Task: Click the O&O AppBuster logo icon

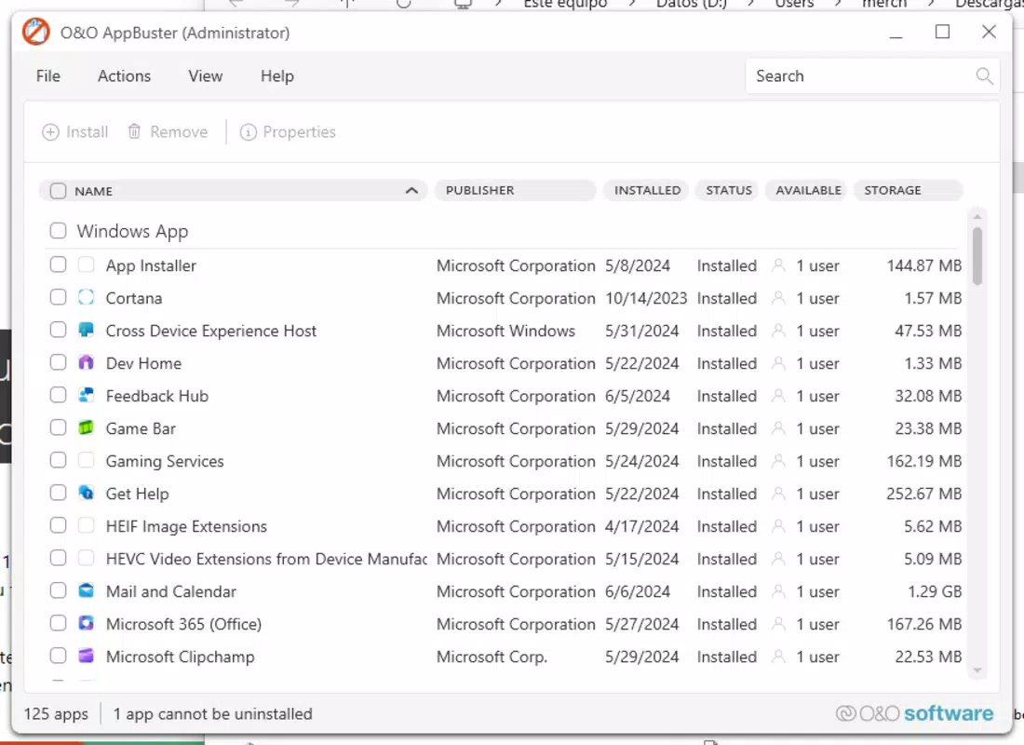Action: coord(36,32)
